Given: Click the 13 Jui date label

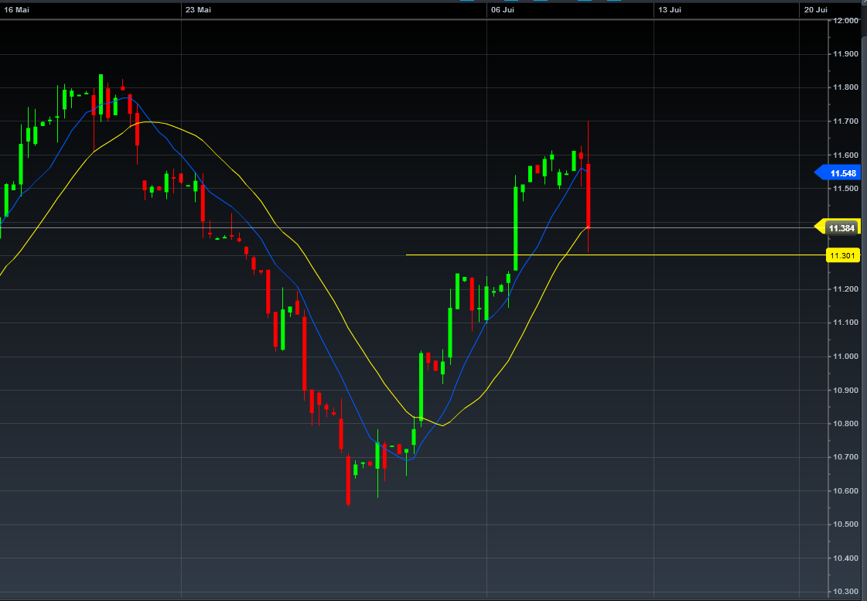Looking at the screenshot, I should coord(670,10).
